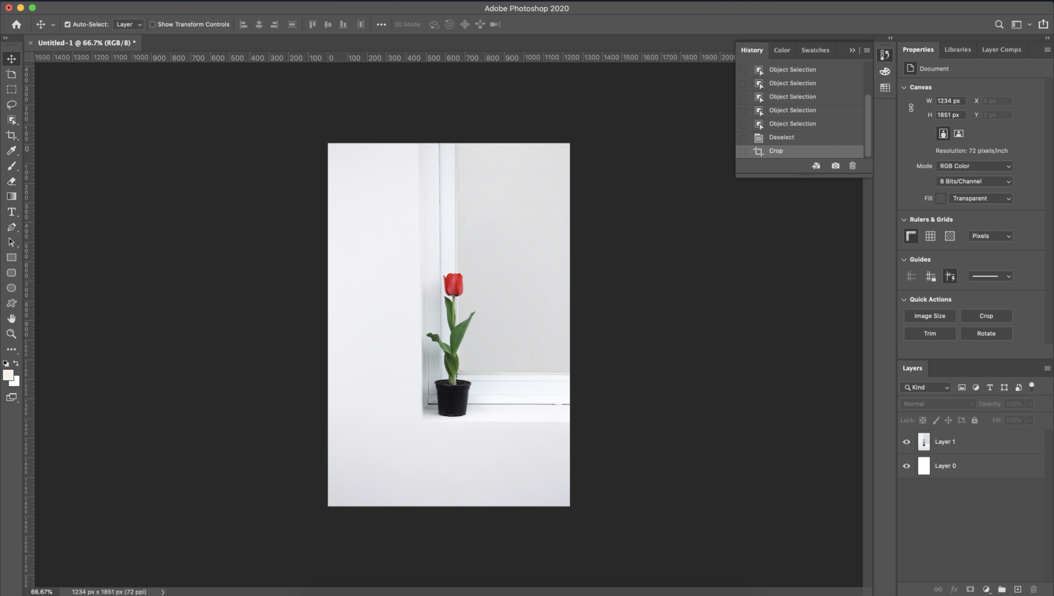This screenshot has height=596, width=1054.
Task: Open the RGB Color mode dropdown
Action: 974,166
